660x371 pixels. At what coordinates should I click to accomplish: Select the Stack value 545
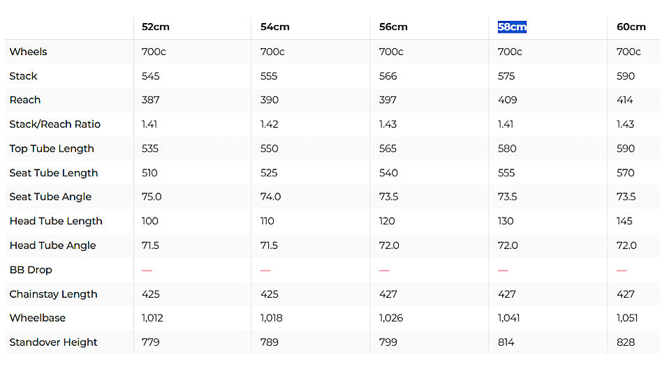[x=150, y=76]
